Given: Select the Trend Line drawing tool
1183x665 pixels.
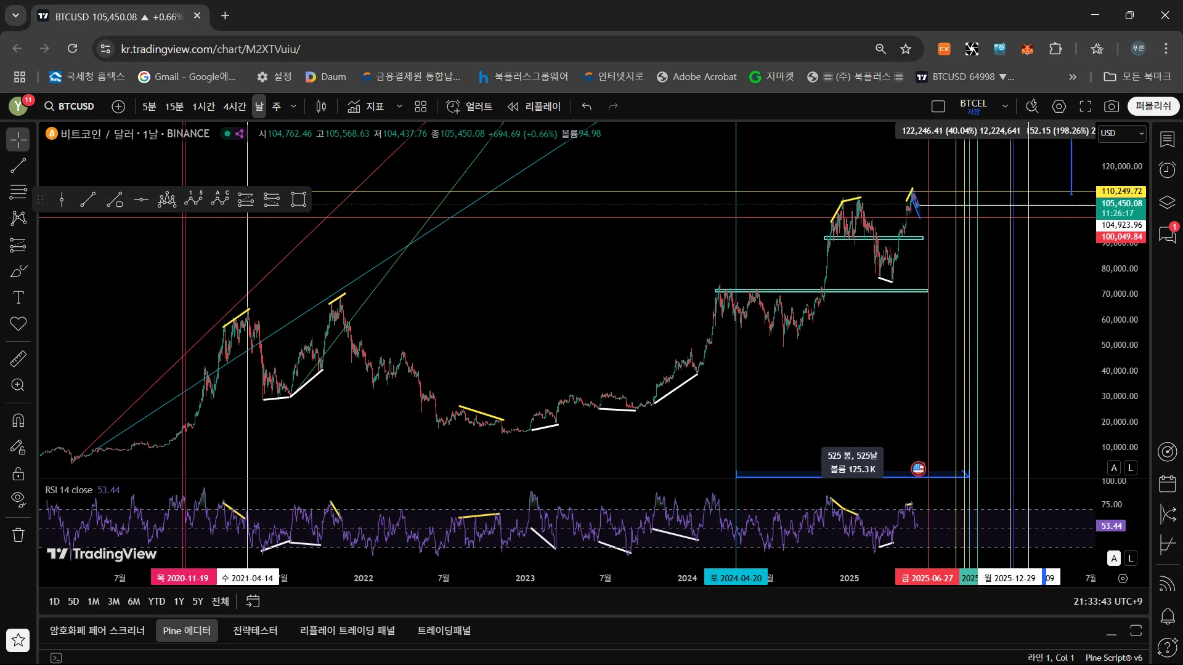Looking at the screenshot, I should pos(18,166).
